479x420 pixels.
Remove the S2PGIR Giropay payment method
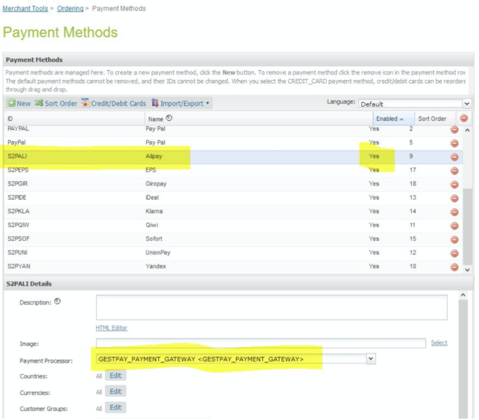coord(454,185)
